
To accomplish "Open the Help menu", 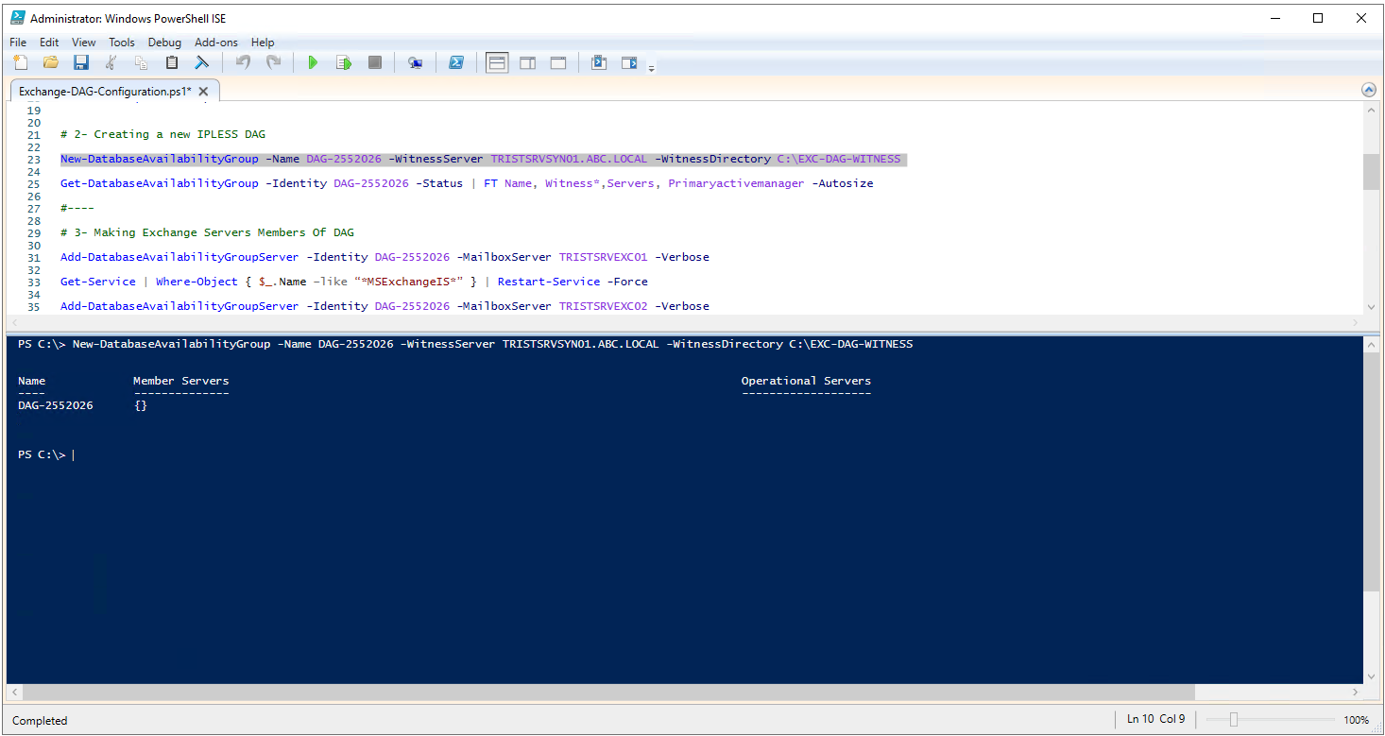I will click(263, 43).
